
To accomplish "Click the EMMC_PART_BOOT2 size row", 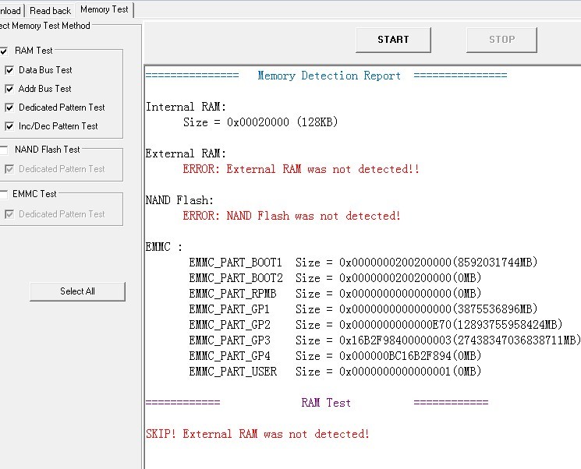I will pos(335,278).
